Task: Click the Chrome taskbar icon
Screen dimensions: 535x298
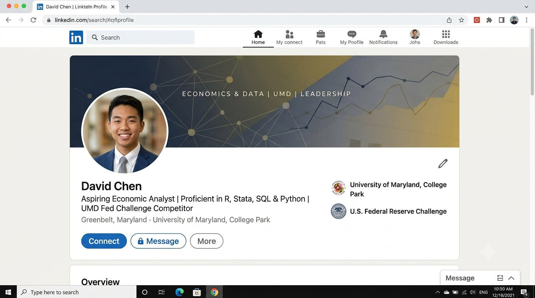Action: (x=214, y=292)
